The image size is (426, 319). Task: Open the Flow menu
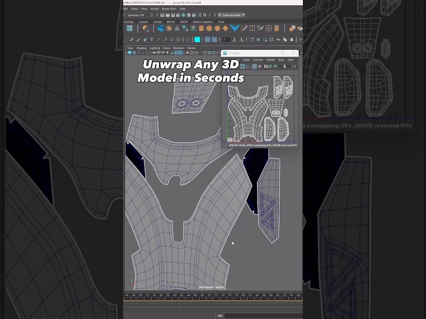(144, 9)
